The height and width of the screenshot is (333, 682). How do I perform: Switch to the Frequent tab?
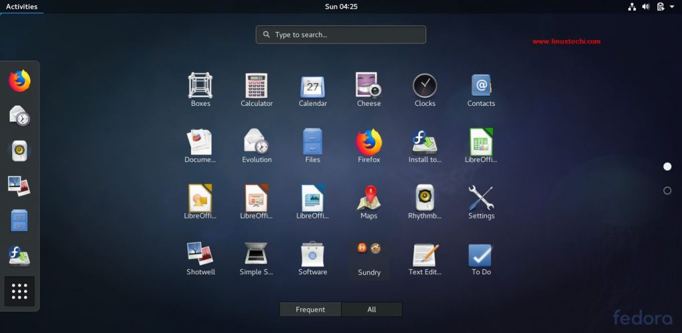point(310,310)
